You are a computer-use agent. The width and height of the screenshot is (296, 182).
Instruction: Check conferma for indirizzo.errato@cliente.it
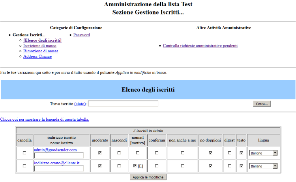coord(157,166)
